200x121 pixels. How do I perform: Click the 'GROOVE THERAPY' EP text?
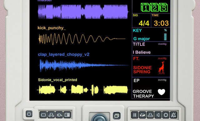tap(143, 94)
